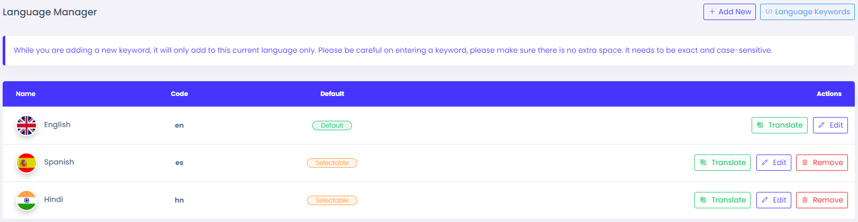Remove the Hindi language
This screenshot has width=858, height=222.
821,200
